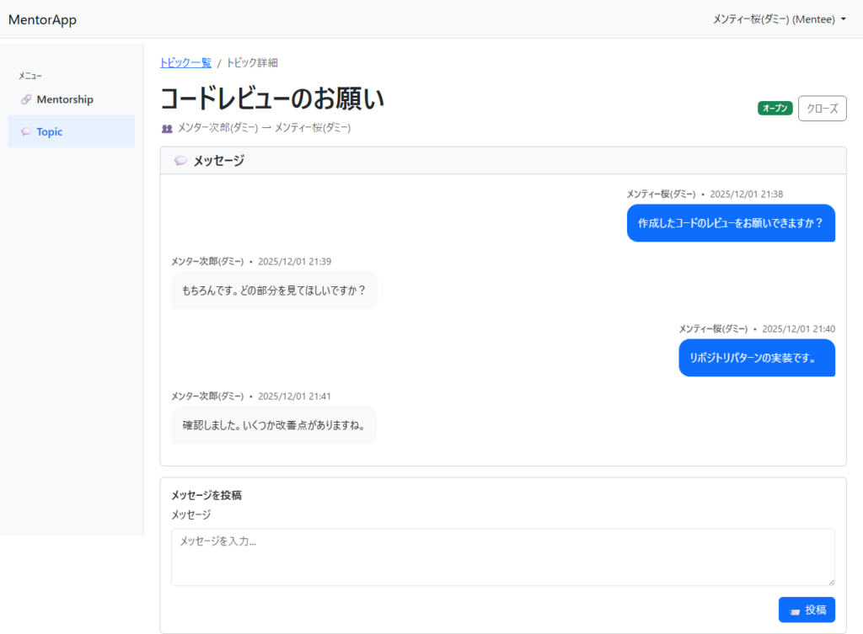
Task: Click the メニュー sidebar label
Action: 30,76
